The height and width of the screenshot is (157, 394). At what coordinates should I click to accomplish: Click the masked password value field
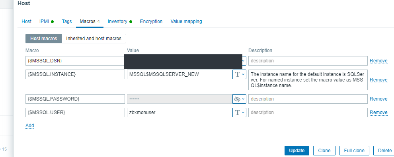[179, 99]
